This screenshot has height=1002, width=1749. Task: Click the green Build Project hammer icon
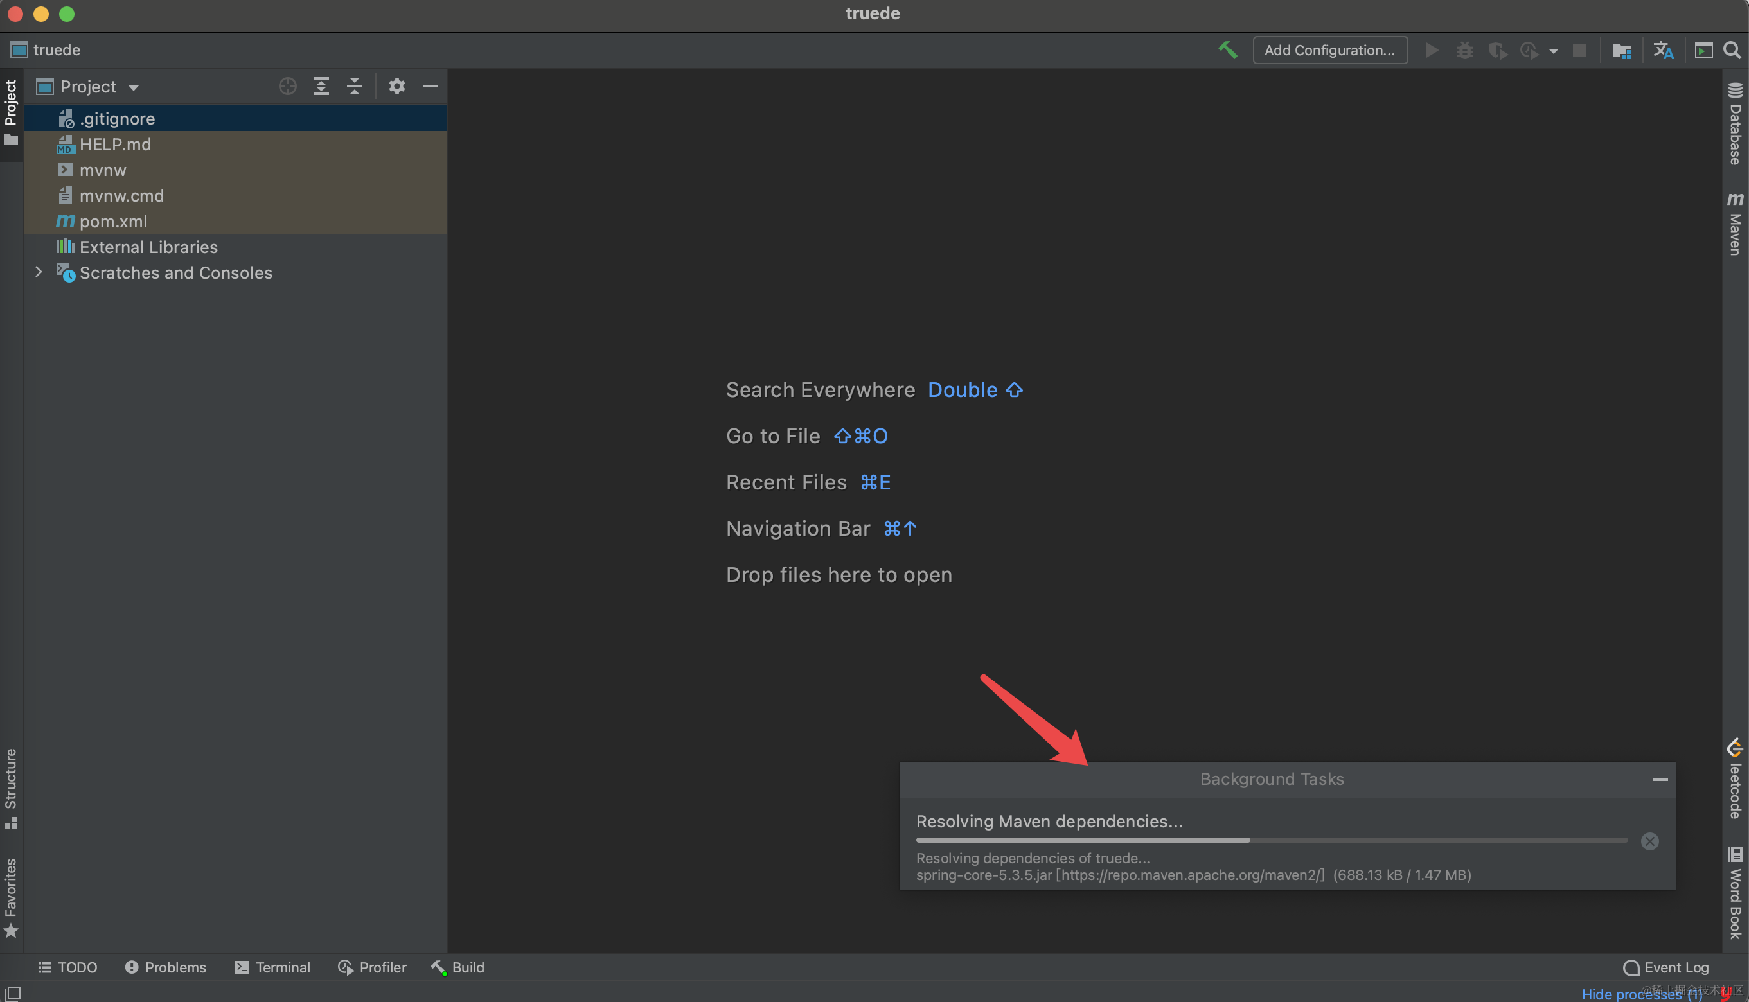point(1227,50)
